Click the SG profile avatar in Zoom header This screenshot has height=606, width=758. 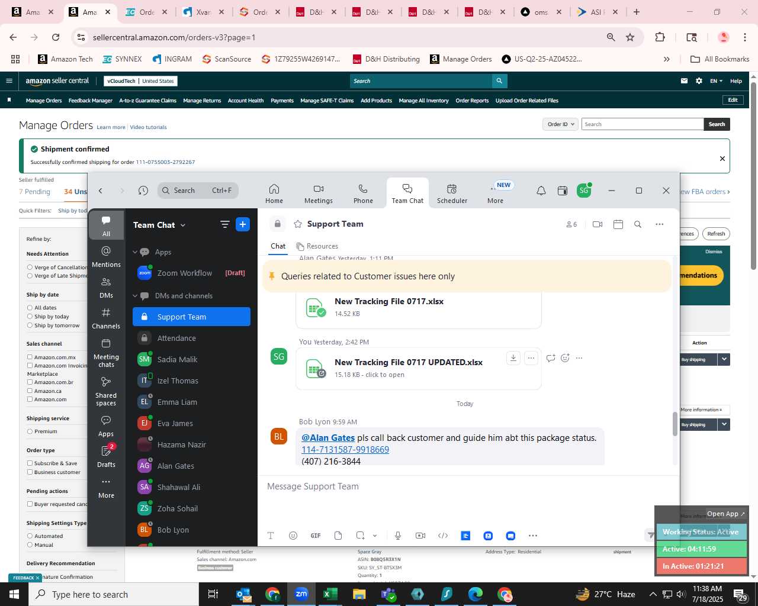(x=584, y=190)
